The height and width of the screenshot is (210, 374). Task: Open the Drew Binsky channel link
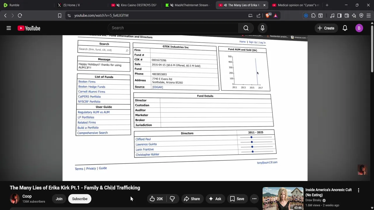313,200
